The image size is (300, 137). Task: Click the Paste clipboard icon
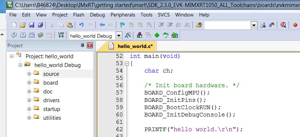pos(70,25)
